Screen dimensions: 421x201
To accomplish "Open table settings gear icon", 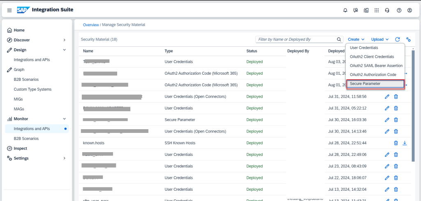I will pos(409,39).
